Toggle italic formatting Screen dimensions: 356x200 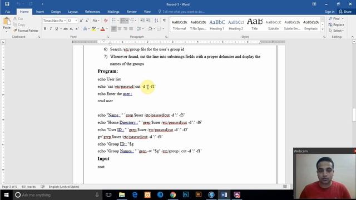point(51,29)
